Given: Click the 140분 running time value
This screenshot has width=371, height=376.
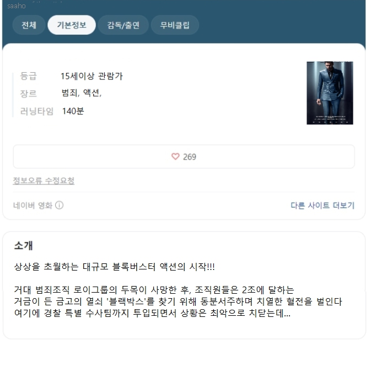Looking at the screenshot, I should point(73,111).
